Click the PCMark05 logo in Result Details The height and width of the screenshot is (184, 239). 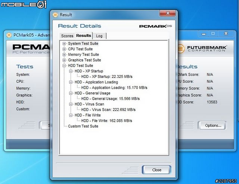[155, 26]
